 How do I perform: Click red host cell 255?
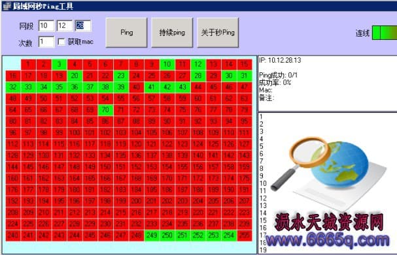pos(245,235)
